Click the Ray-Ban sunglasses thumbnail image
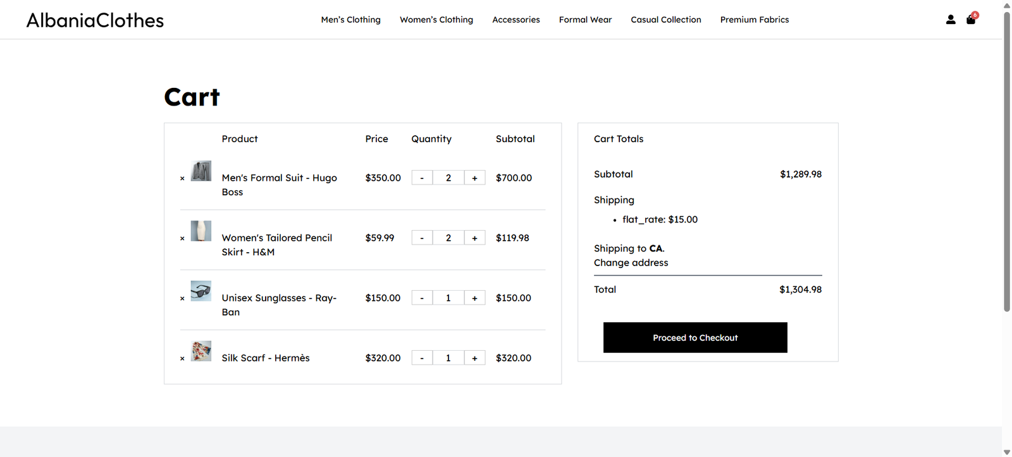 coord(201,291)
